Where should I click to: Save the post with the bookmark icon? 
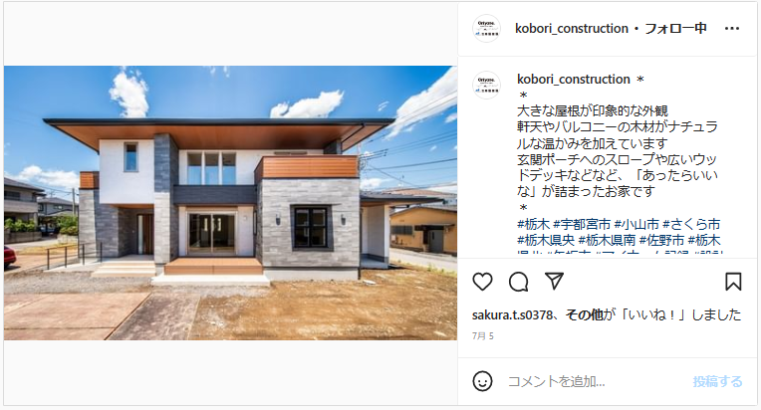pyautogui.click(x=733, y=282)
